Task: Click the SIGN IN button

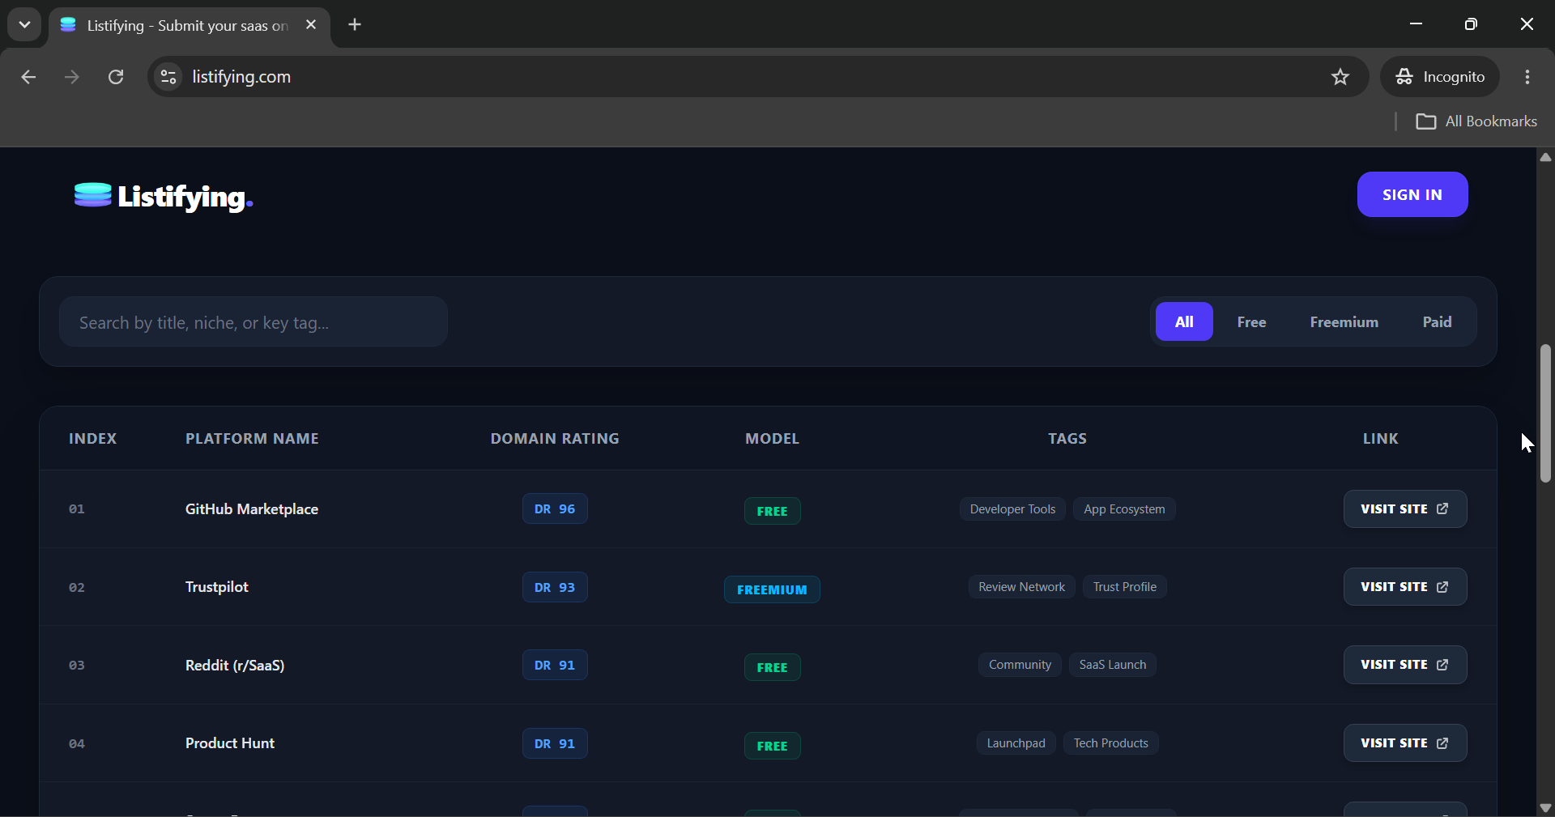Action: coord(1412,194)
